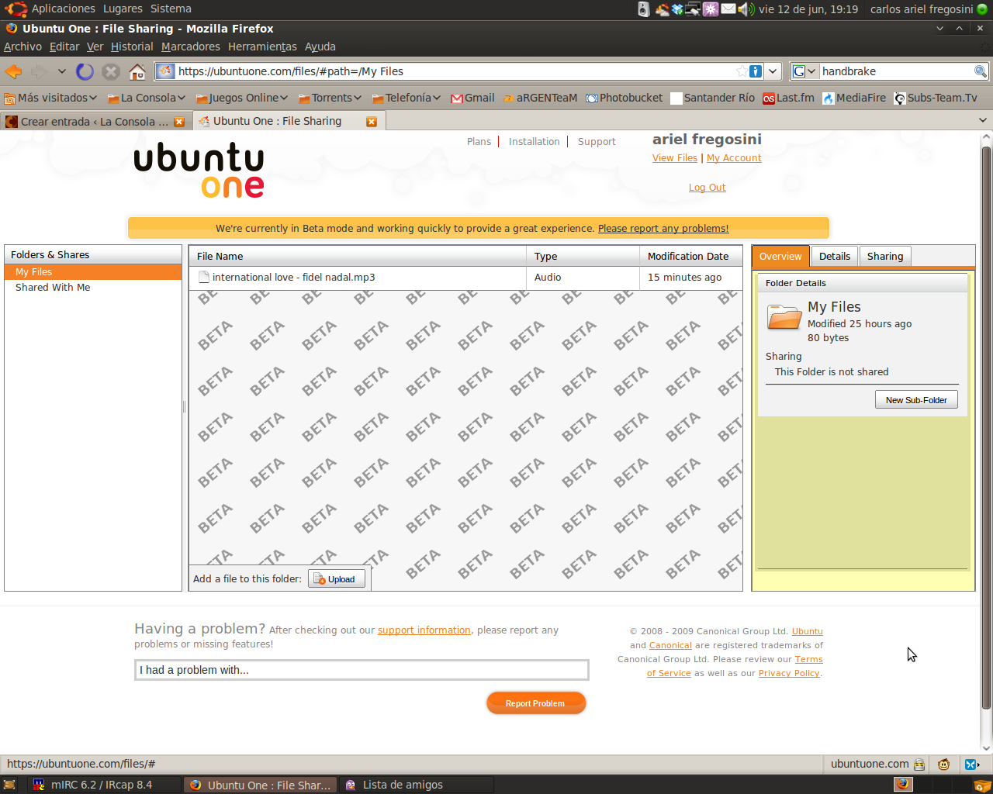
Task: Click the mail envelope tray icon
Action: [728, 9]
